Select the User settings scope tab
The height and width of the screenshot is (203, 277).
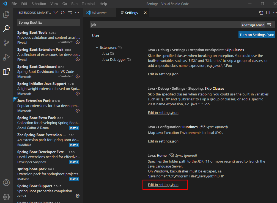point(96,36)
